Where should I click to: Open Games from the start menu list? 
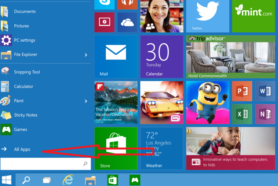point(45,129)
